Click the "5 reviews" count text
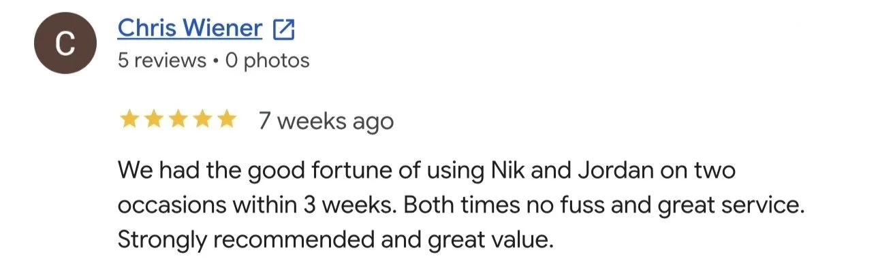This screenshot has height=276, width=878. point(161,61)
